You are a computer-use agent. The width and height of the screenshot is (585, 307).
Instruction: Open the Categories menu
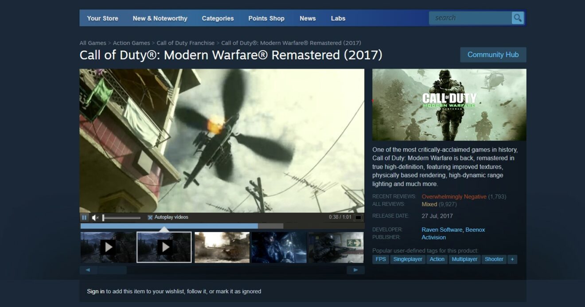[218, 18]
